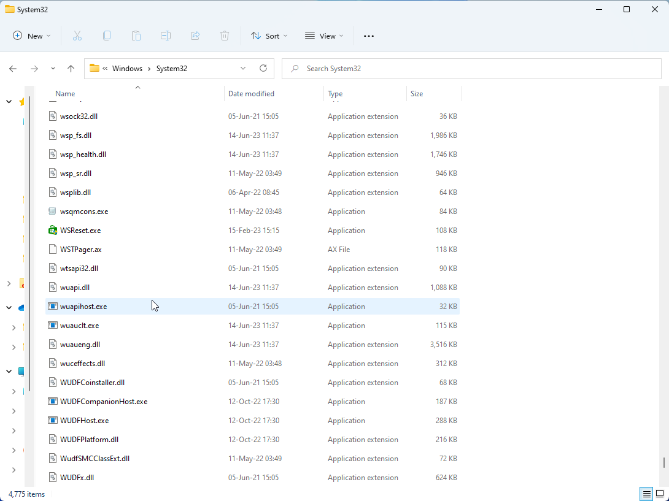
Task: Click the WSTPager.ax blank file icon
Action: click(53, 249)
